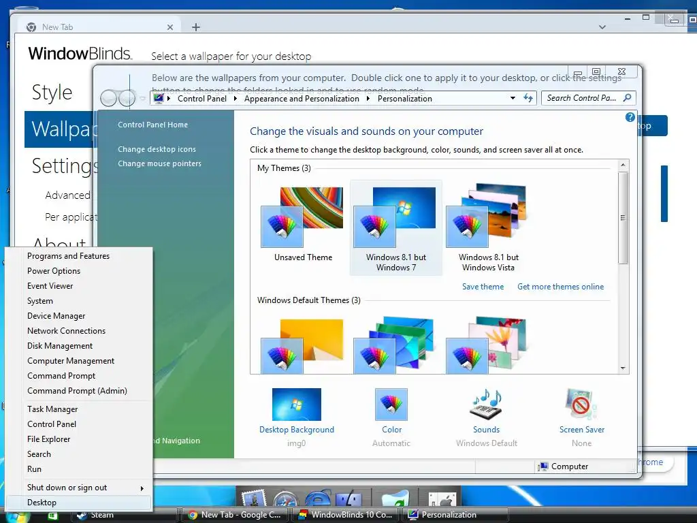697x523 pixels.
Task: Select the flowers default theme thumbnail
Action: tap(486, 345)
